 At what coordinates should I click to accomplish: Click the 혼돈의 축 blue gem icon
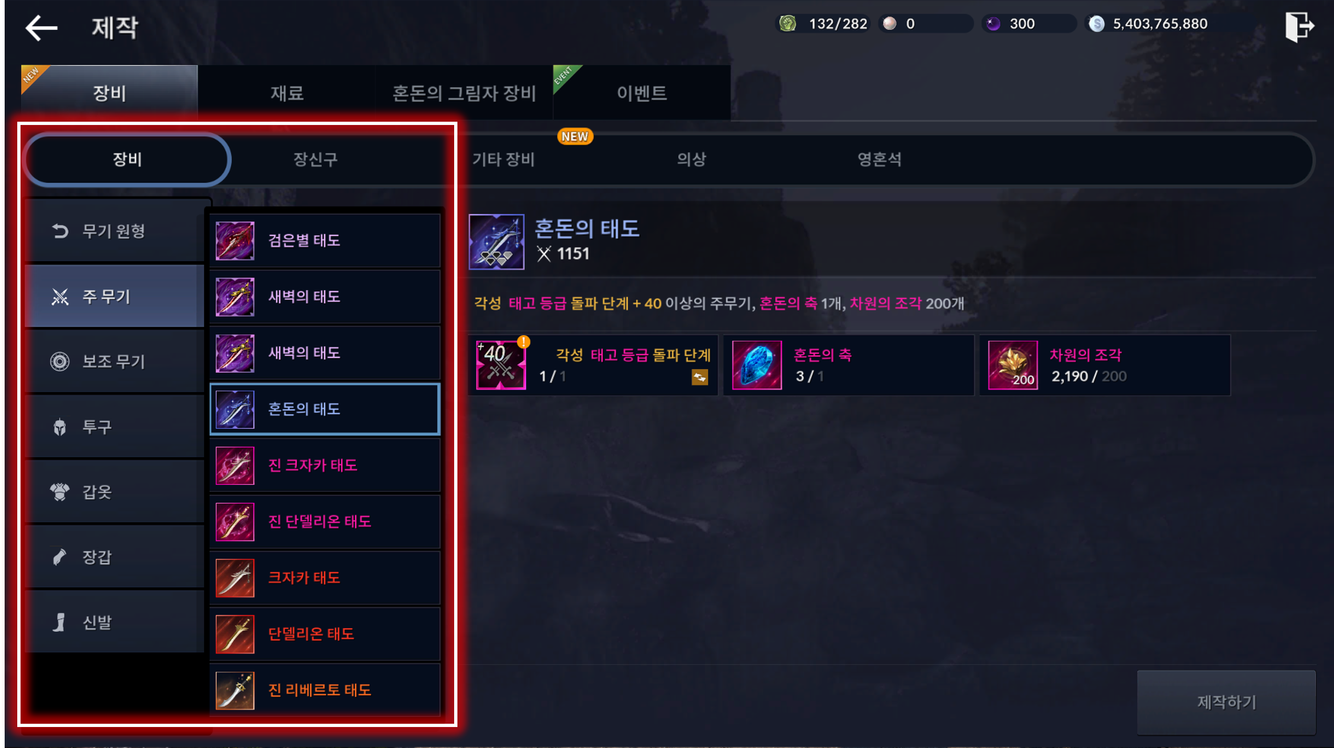point(757,365)
